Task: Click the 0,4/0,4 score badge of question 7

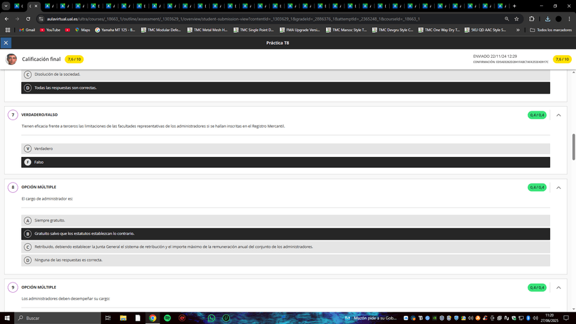Action: [x=537, y=115]
